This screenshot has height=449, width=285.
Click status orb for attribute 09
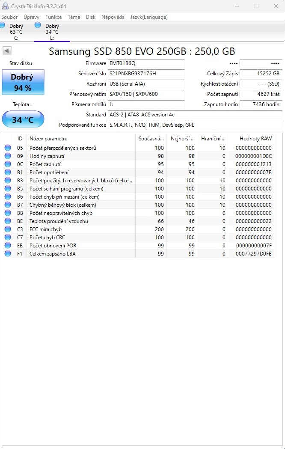(8, 156)
